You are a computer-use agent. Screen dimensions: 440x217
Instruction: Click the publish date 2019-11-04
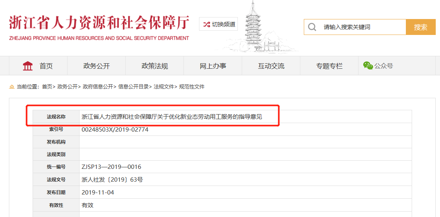[98, 193]
